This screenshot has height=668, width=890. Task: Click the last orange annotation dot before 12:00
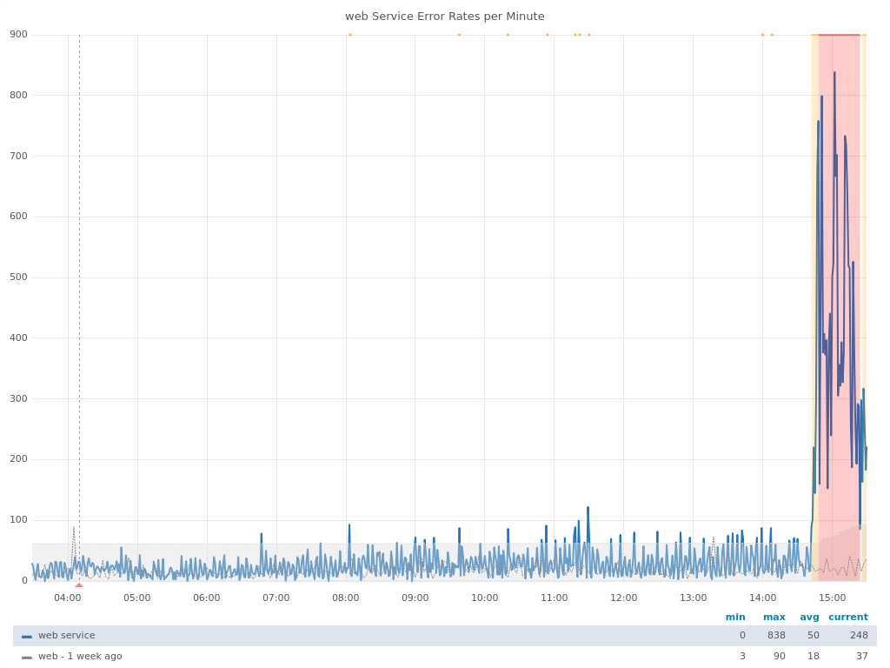(x=588, y=35)
